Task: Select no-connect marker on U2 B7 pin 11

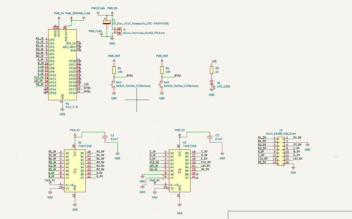Action: 197,178
